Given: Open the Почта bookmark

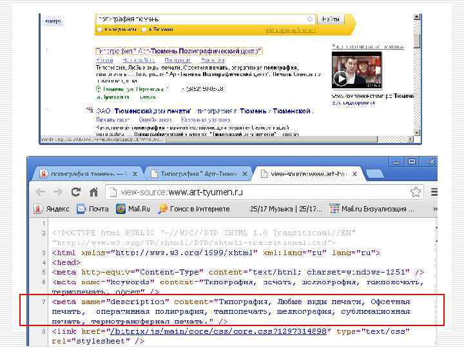Looking at the screenshot, I should click(x=93, y=209).
